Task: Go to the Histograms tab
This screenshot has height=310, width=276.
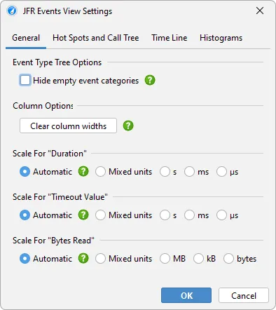Action: pos(221,38)
